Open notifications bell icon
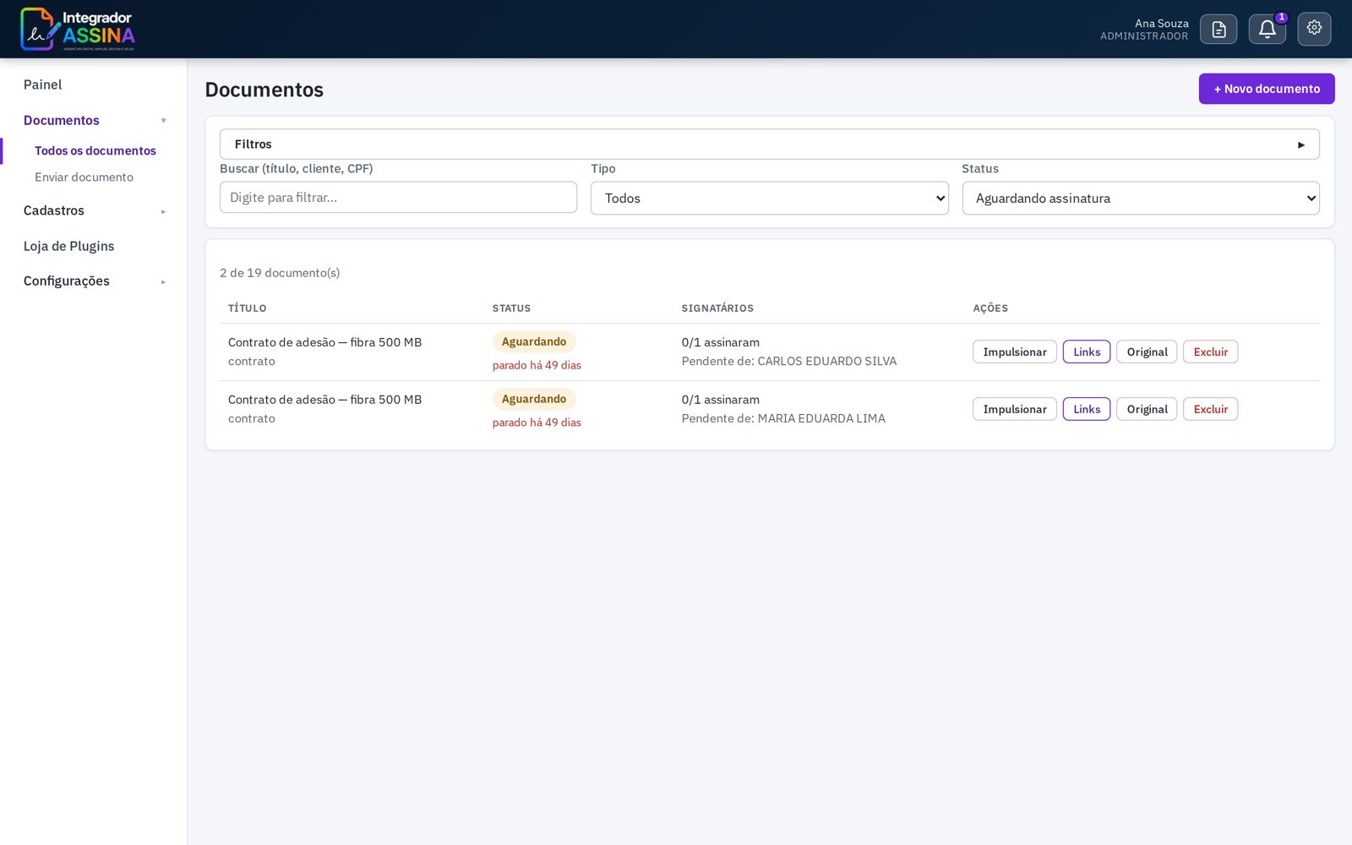The image size is (1352, 845). pos(1267,30)
